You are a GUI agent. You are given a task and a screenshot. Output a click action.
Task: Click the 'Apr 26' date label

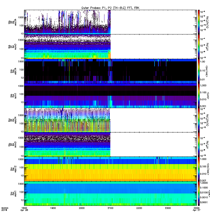(24, 210)
